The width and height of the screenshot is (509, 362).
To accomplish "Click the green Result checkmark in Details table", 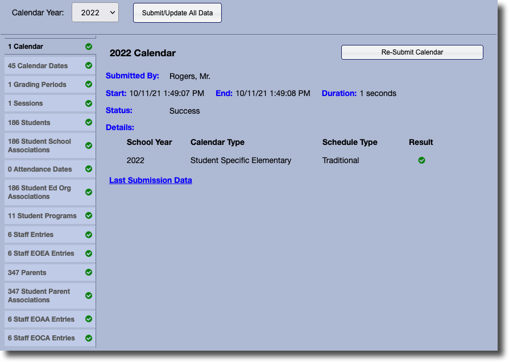I will pyautogui.click(x=421, y=160).
